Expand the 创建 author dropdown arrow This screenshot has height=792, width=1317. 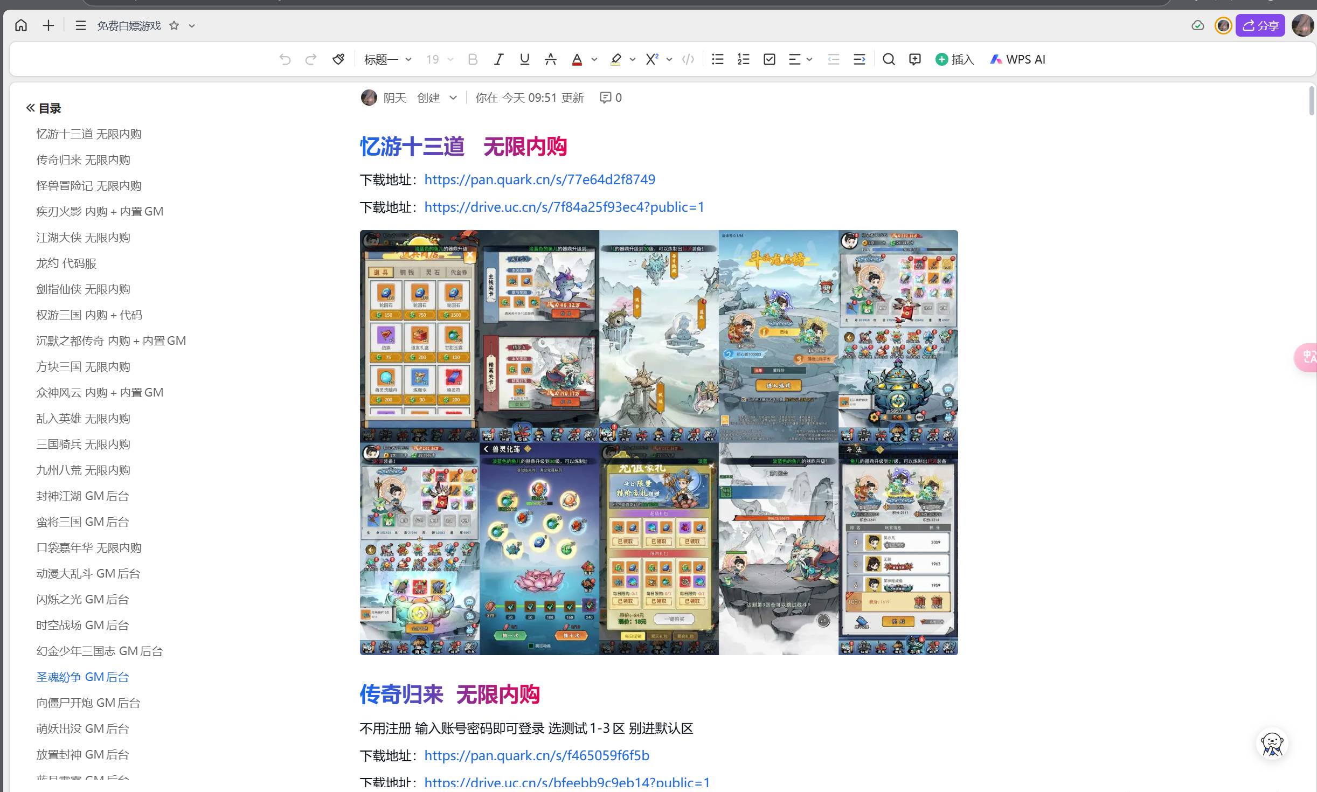click(453, 98)
